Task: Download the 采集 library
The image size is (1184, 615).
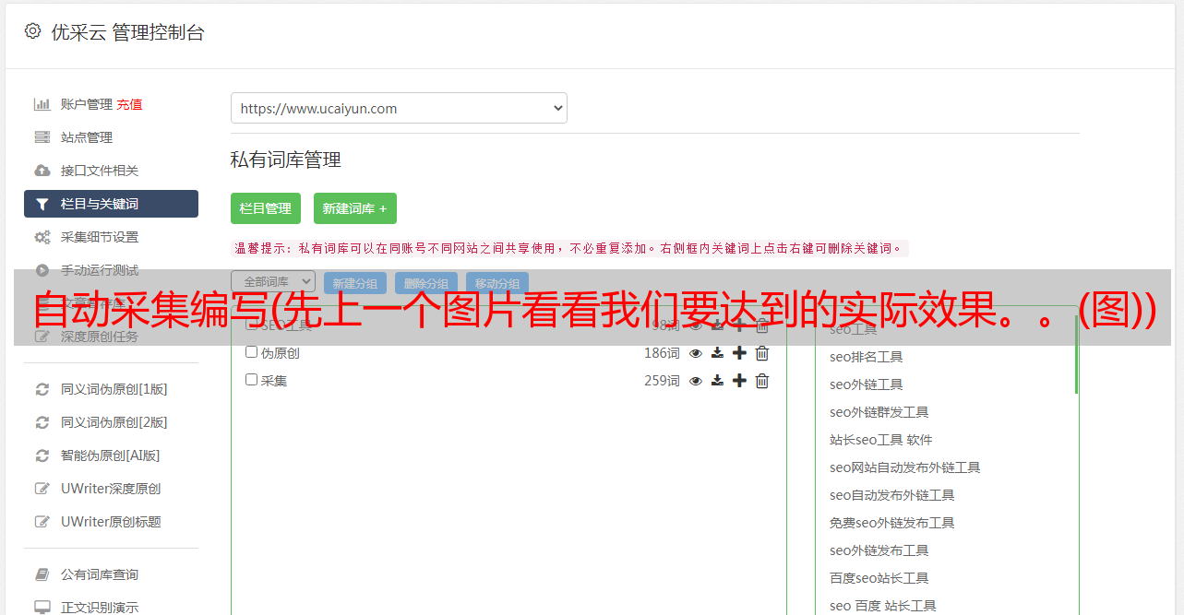Action: [x=717, y=381]
